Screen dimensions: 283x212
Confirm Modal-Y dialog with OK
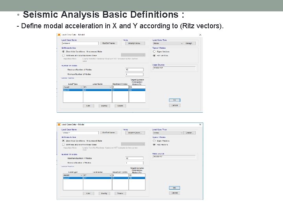pos(175,188)
